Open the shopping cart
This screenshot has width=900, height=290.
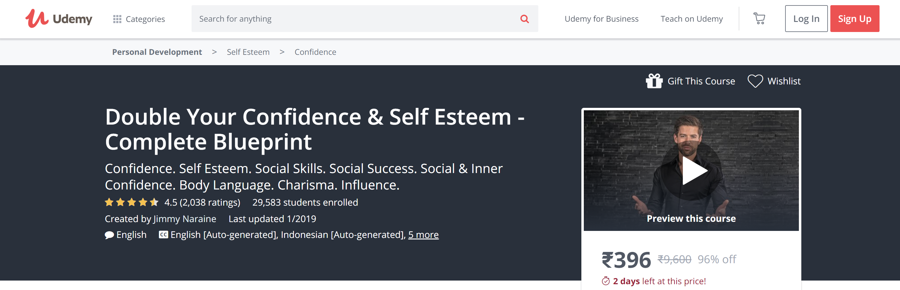(759, 19)
